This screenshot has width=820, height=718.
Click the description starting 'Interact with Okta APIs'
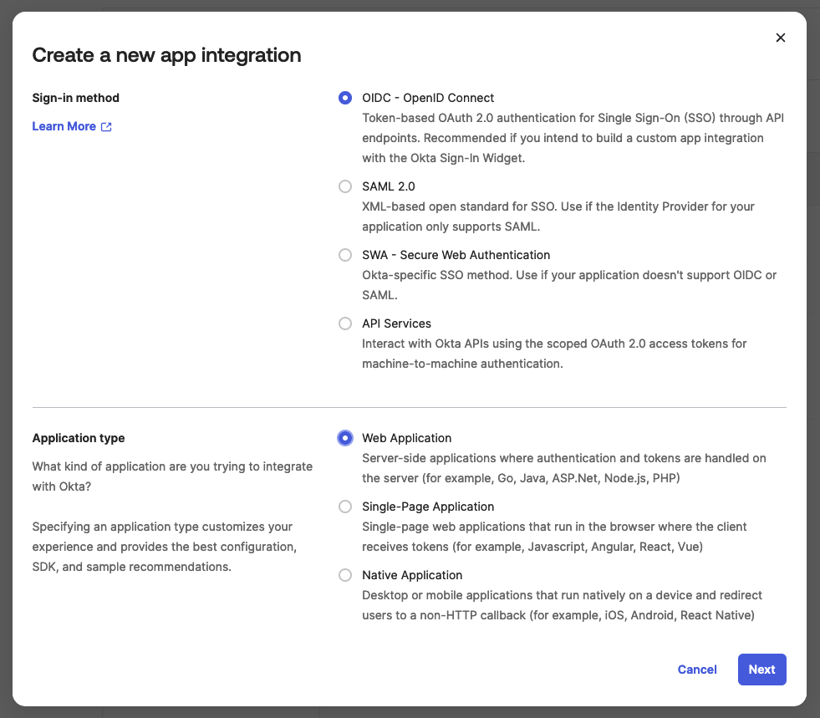pyautogui.click(x=554, y=354)
